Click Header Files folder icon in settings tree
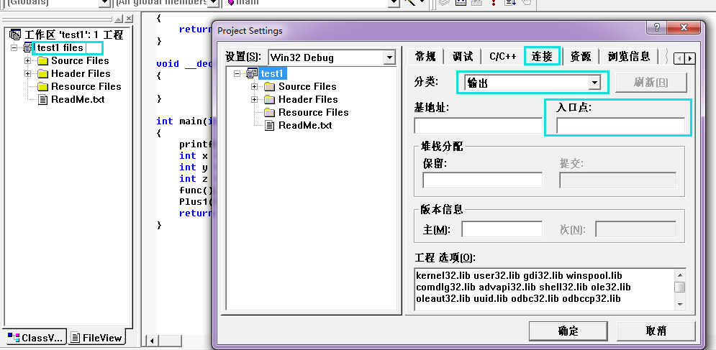The height and width of the screenshot is (350, 716). [x=270, y=99]
